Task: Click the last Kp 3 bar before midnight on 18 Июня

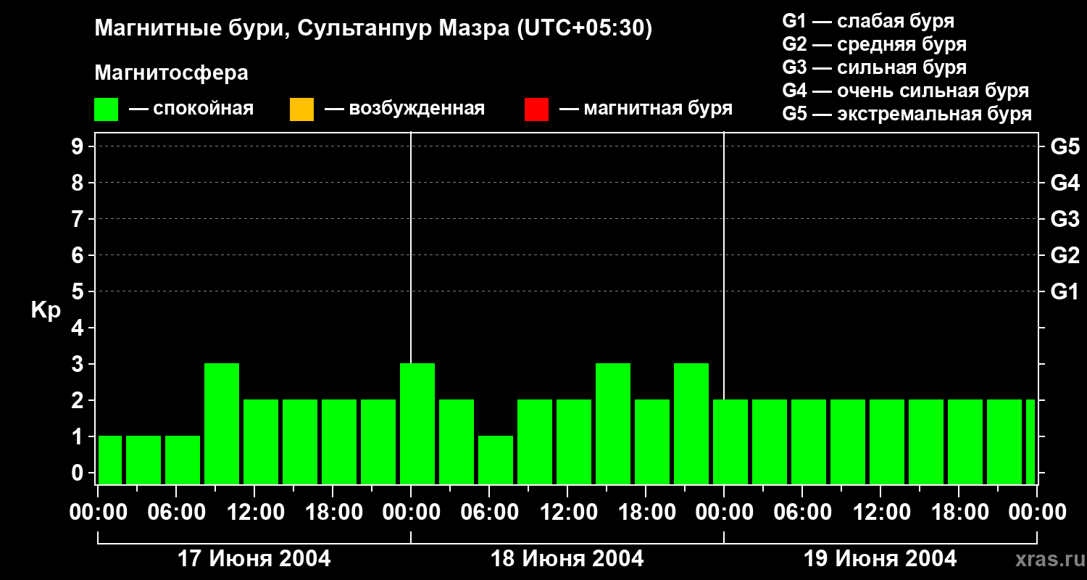Action: (x=691, y=423)
